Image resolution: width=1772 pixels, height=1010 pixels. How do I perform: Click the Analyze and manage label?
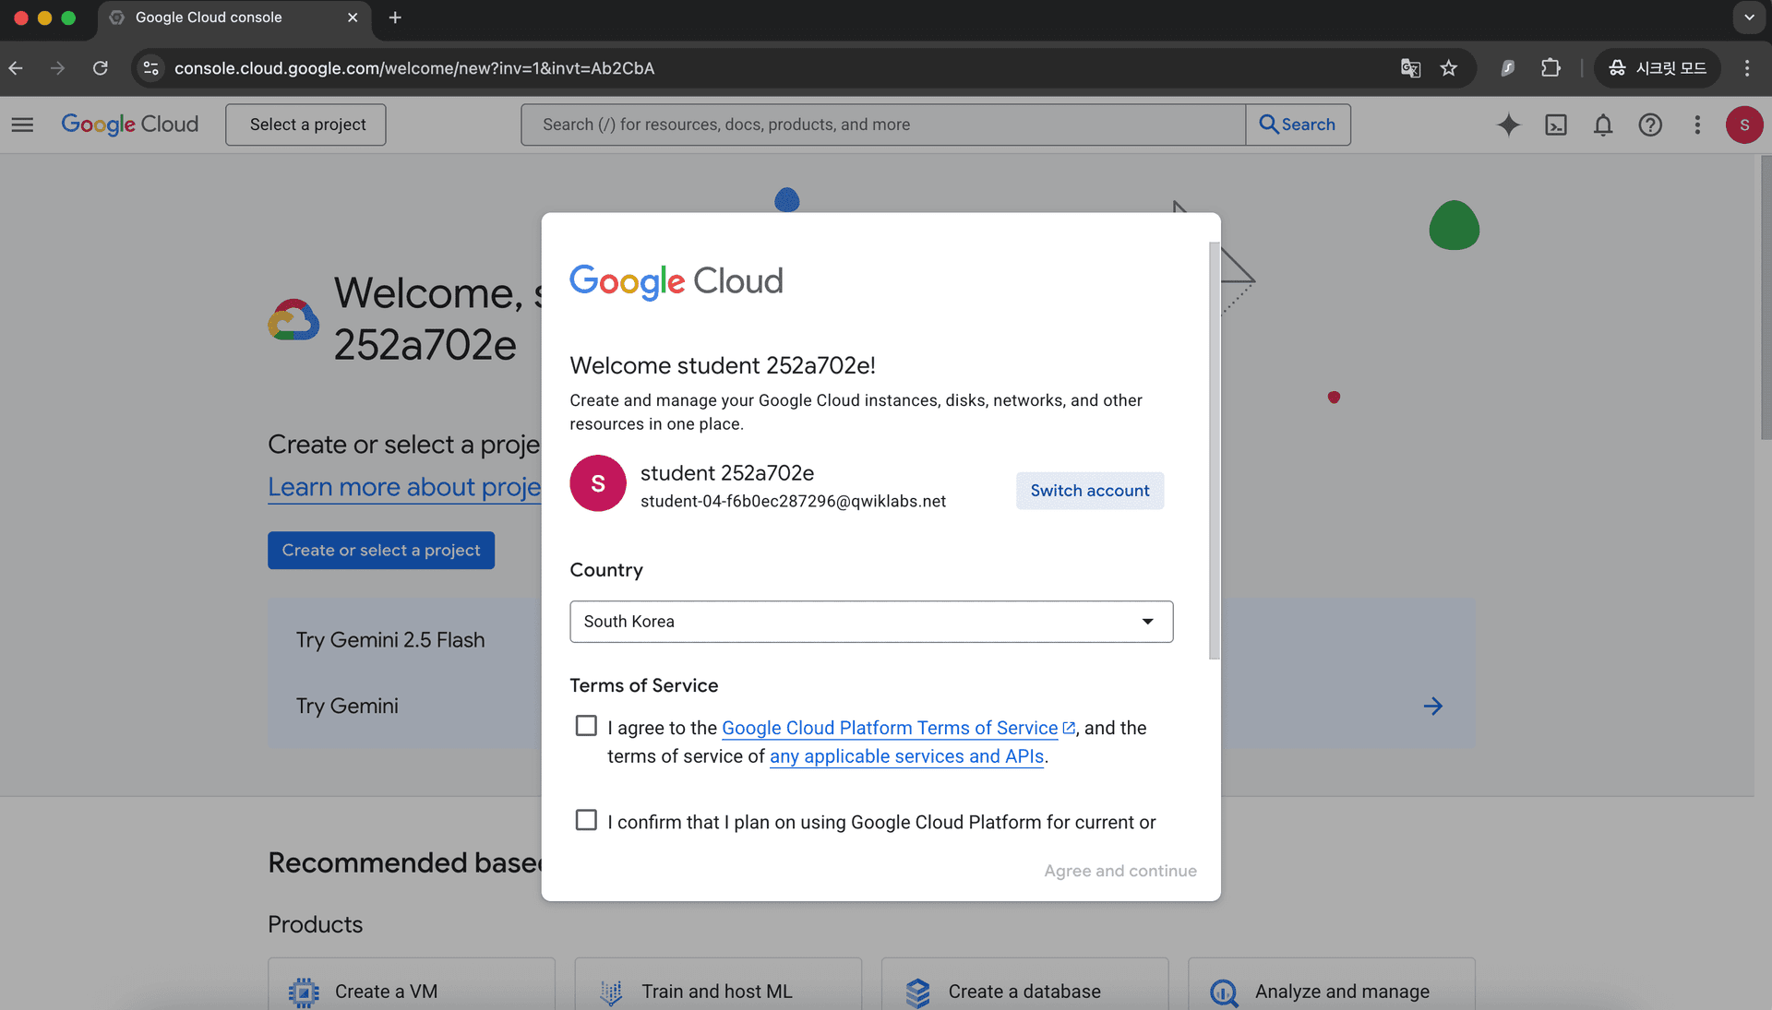pyautogui.click(x=1342, y=992)
